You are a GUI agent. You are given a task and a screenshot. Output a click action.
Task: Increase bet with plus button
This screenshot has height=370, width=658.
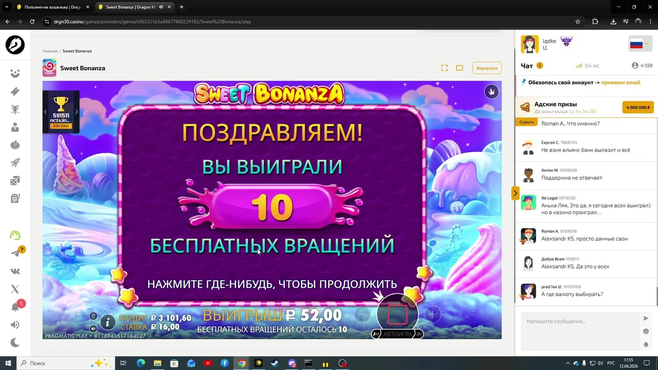(x=432, y=314)
